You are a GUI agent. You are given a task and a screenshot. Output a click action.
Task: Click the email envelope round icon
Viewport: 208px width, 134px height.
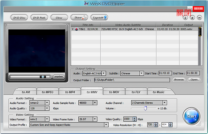[199, 18]
